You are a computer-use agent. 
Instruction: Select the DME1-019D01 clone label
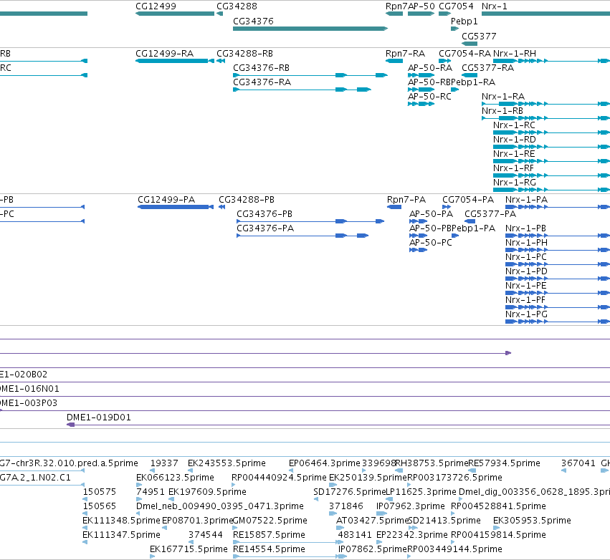click(99, 417)
